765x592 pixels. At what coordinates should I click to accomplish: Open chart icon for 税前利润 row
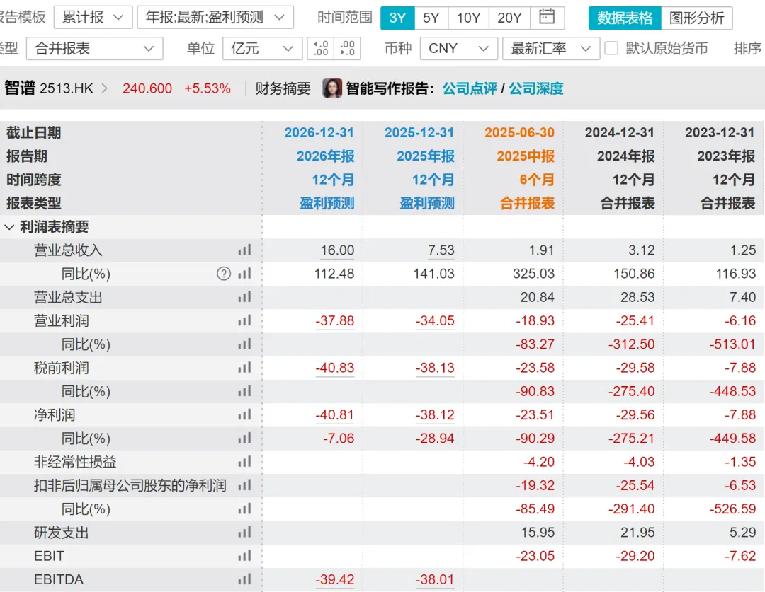coord(244,367)
